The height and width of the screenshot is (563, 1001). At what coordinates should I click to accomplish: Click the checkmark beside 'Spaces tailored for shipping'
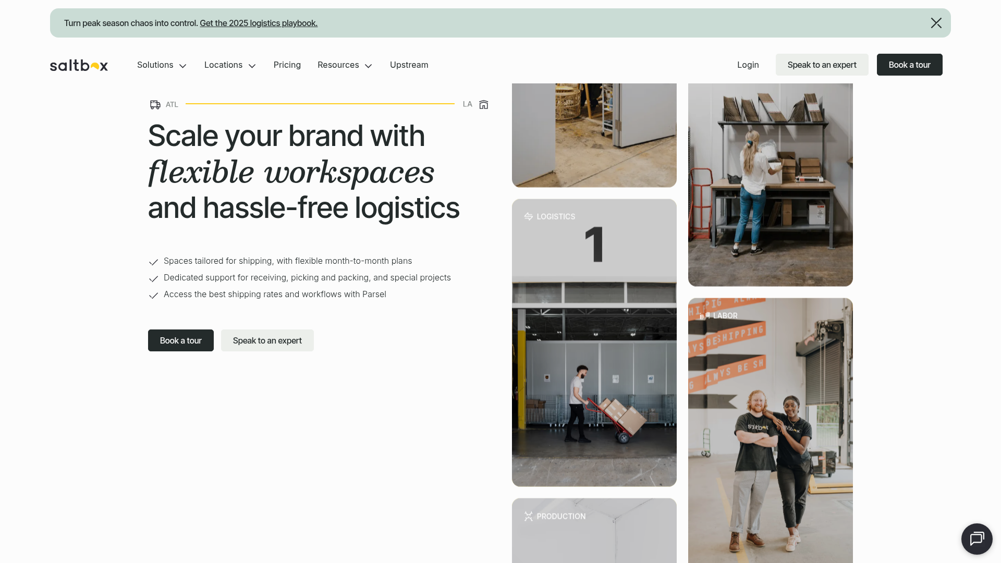[153, 262]
